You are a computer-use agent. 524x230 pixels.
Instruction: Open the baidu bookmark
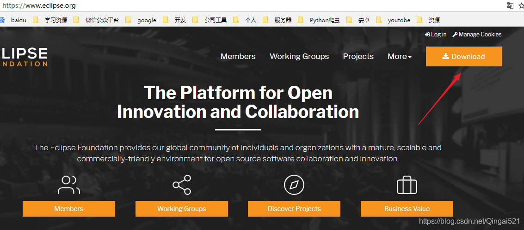tap(13, 20)
